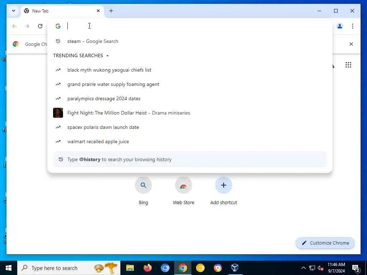Click the mushroom search highlight icon

tap(106, 268)
